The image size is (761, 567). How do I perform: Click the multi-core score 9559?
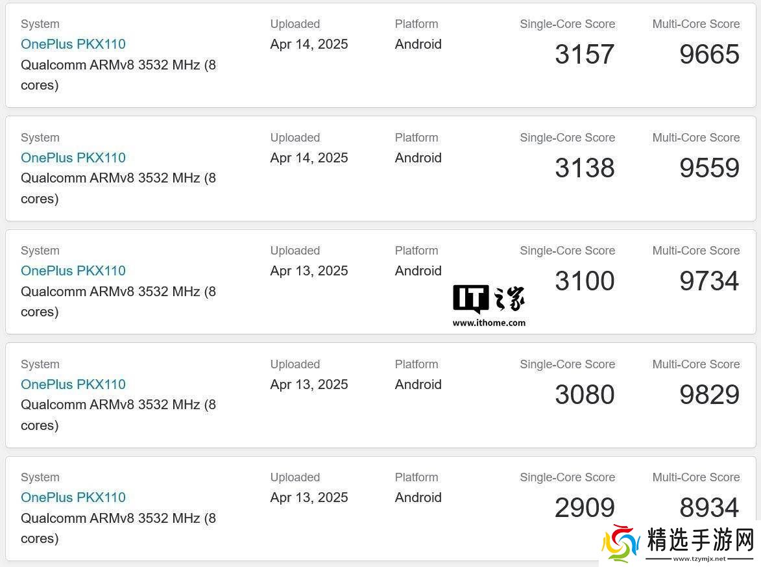tap(709, 168)
